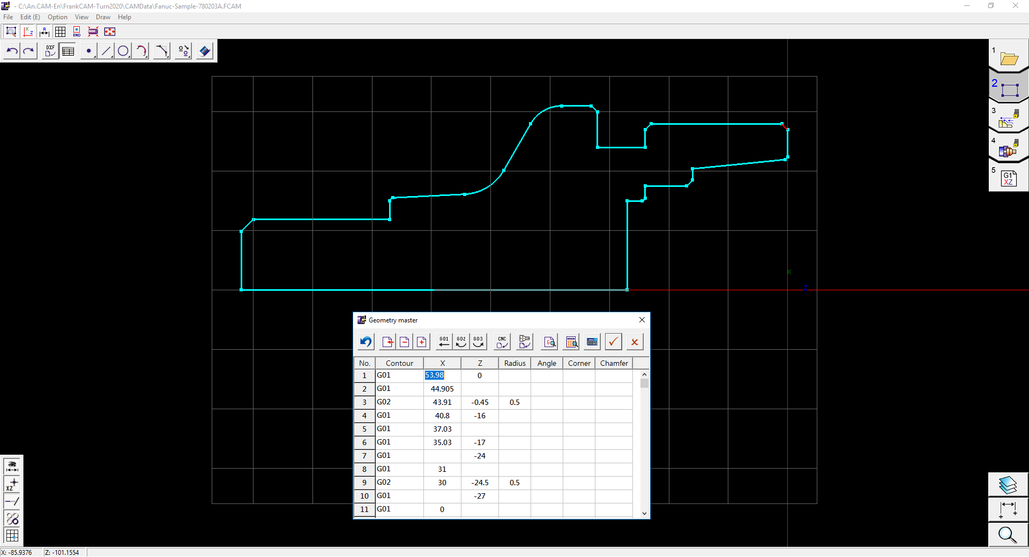Click blue undo arrow in Geometry master
This screenshot has height=557, width=1029.
click(366, 342)
